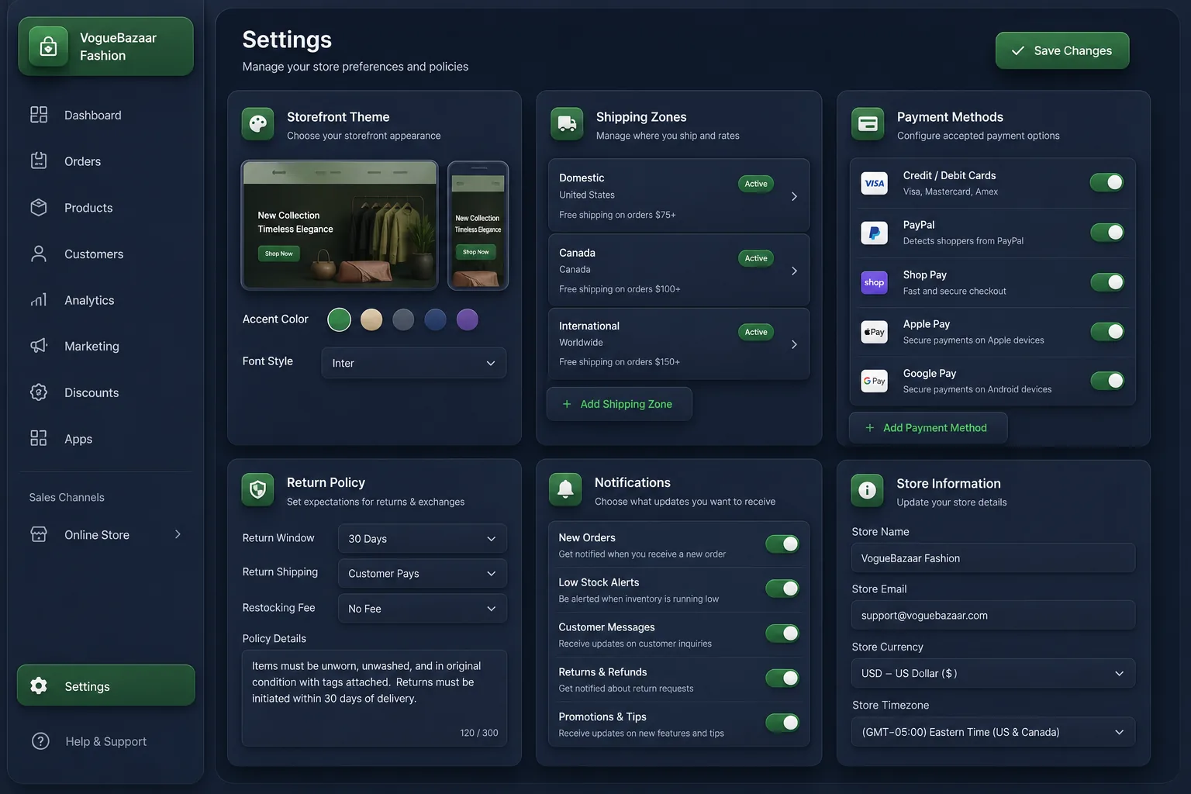Viewport: 1191px width, 794px height.
Task: Open Orders in the sidebar
Action: coord(106,161)
